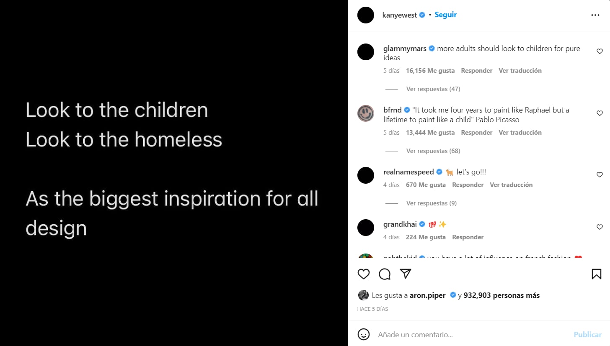Like the post using the heart icon
Image resolution: width=610 pixels, height=346 pixels.
coord(363,274)
